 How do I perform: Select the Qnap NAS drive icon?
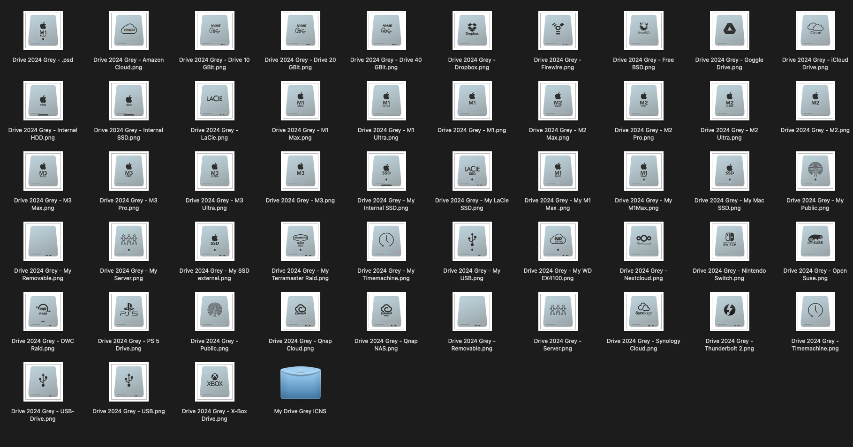click(386, 312)
